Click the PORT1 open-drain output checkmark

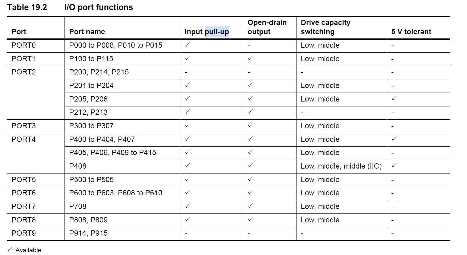point(250,58)
